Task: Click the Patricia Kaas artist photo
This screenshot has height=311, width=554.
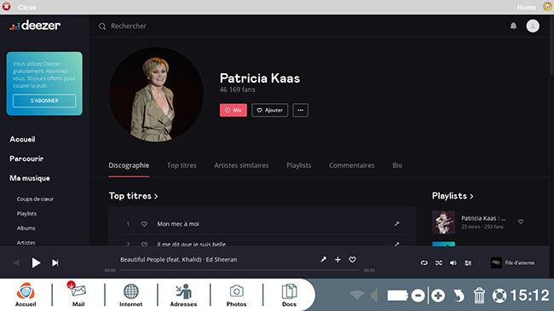Action: pos(156,95)
